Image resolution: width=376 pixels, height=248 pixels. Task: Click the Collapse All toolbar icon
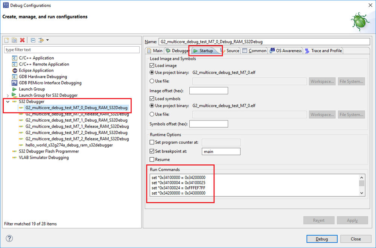[33, 40]
